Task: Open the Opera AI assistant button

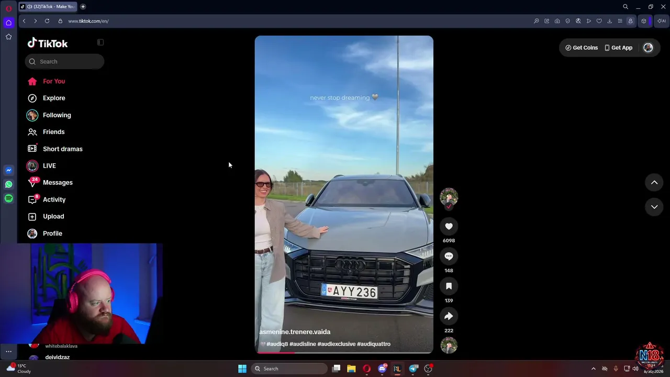Action: coord(662,21)
